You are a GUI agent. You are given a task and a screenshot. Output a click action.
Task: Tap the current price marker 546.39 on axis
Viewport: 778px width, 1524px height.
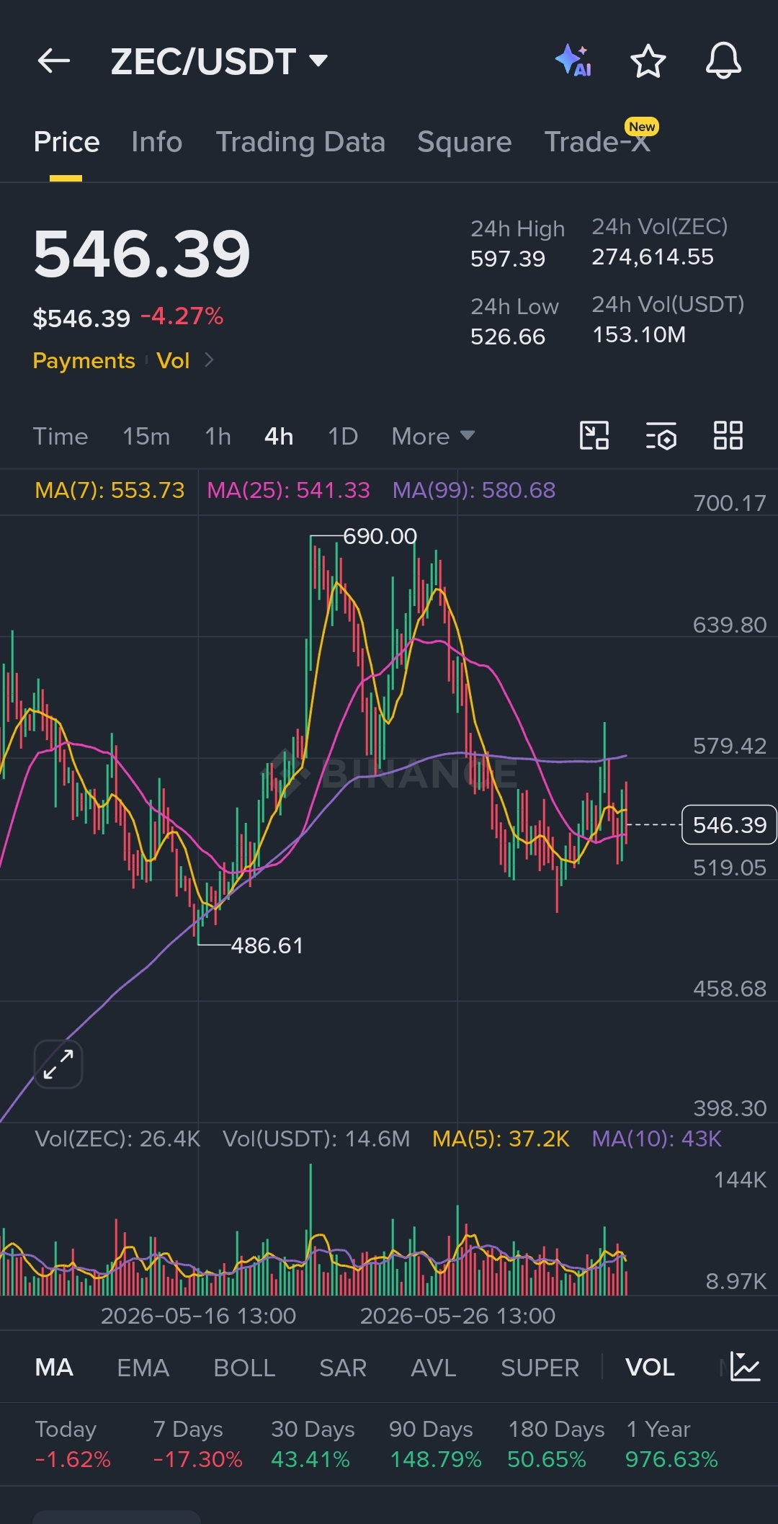point(729,824)
